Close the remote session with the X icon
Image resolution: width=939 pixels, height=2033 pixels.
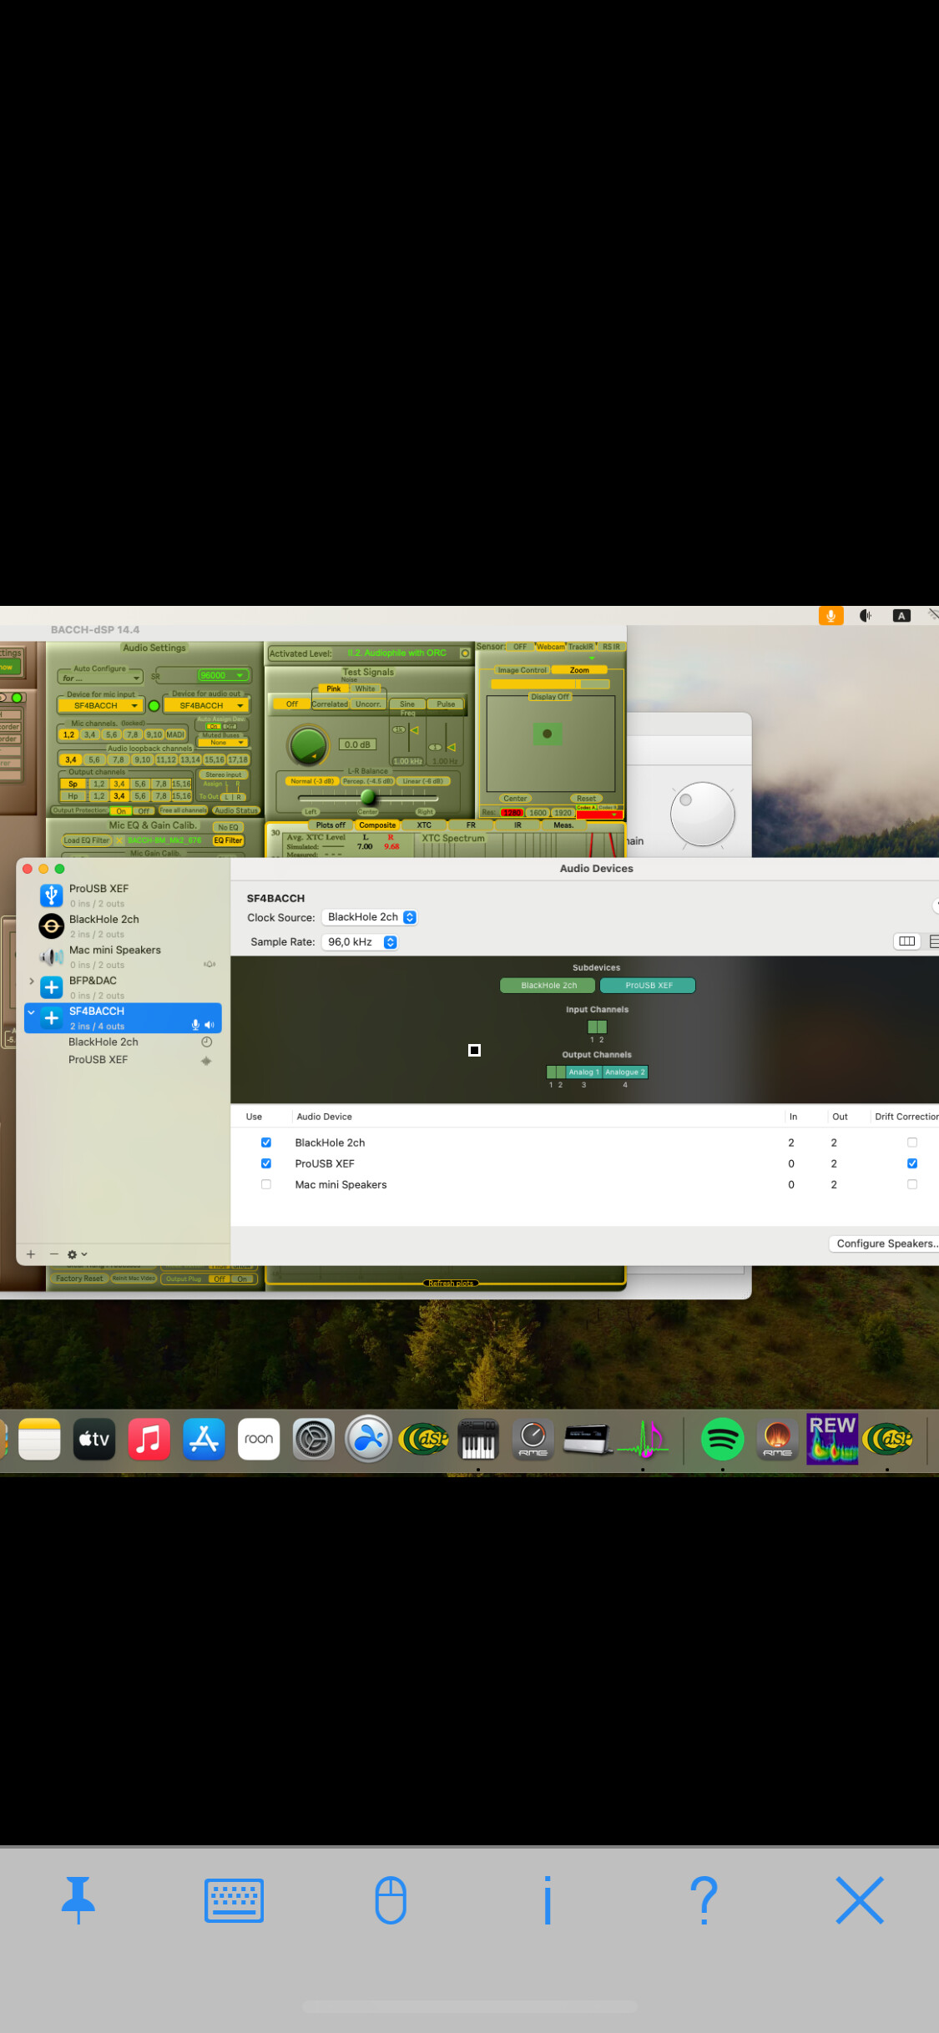pos(860,1900)
